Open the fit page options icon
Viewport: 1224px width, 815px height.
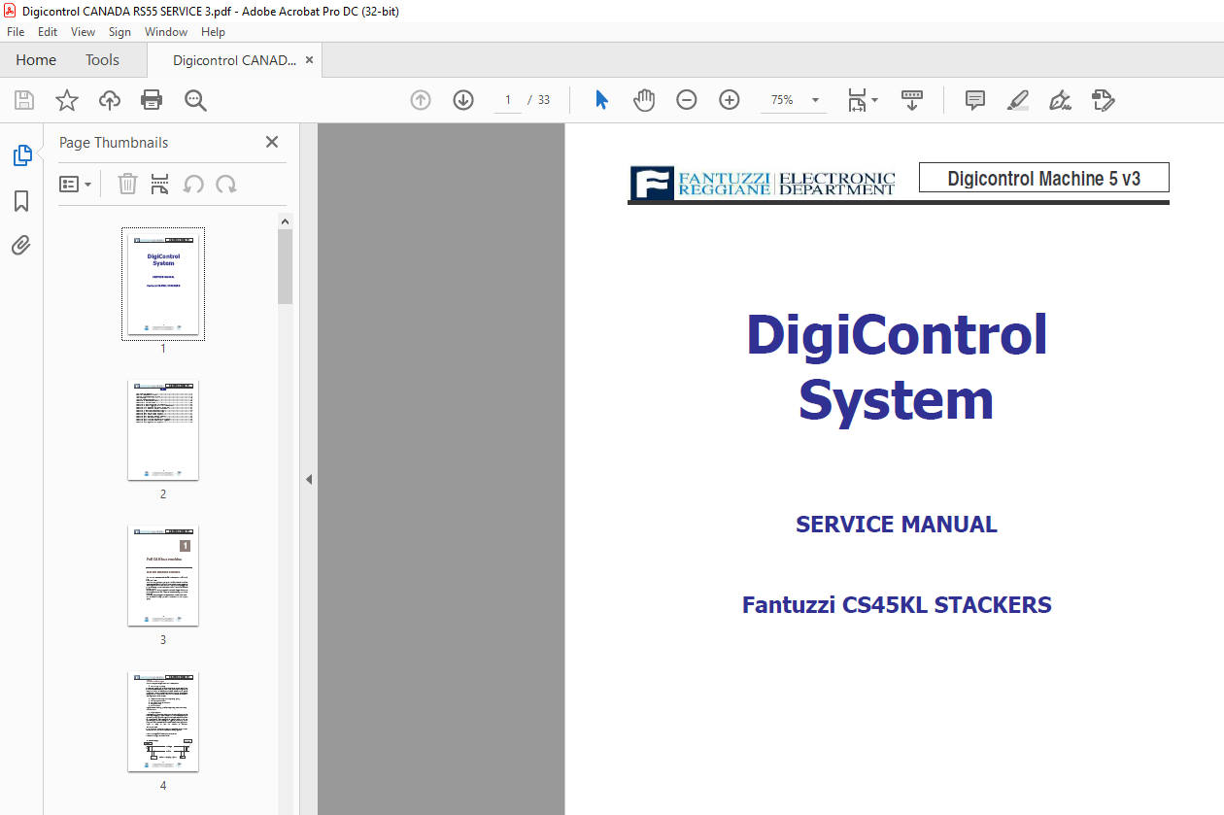pos(862,100)
